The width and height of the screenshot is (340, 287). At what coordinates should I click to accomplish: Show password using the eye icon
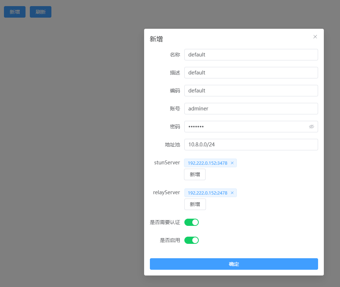pyautogui.click(x=311, y=127)
